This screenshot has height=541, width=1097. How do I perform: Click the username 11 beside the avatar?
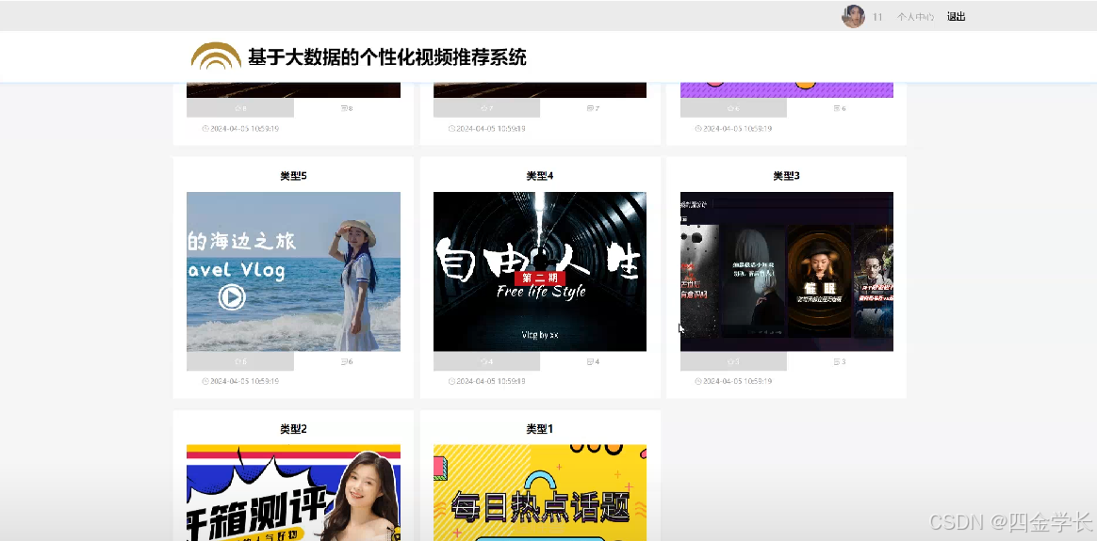click(x=877, y=17)
